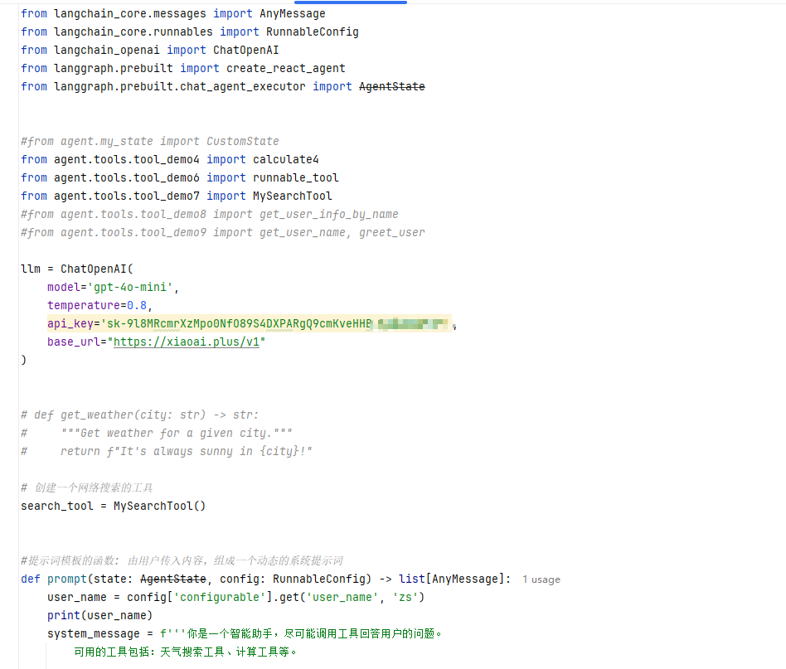Click struck-through "AgentState" in the prompt signature
The height and width of the screenshot is (669, 786).
(x=173, y=579)
